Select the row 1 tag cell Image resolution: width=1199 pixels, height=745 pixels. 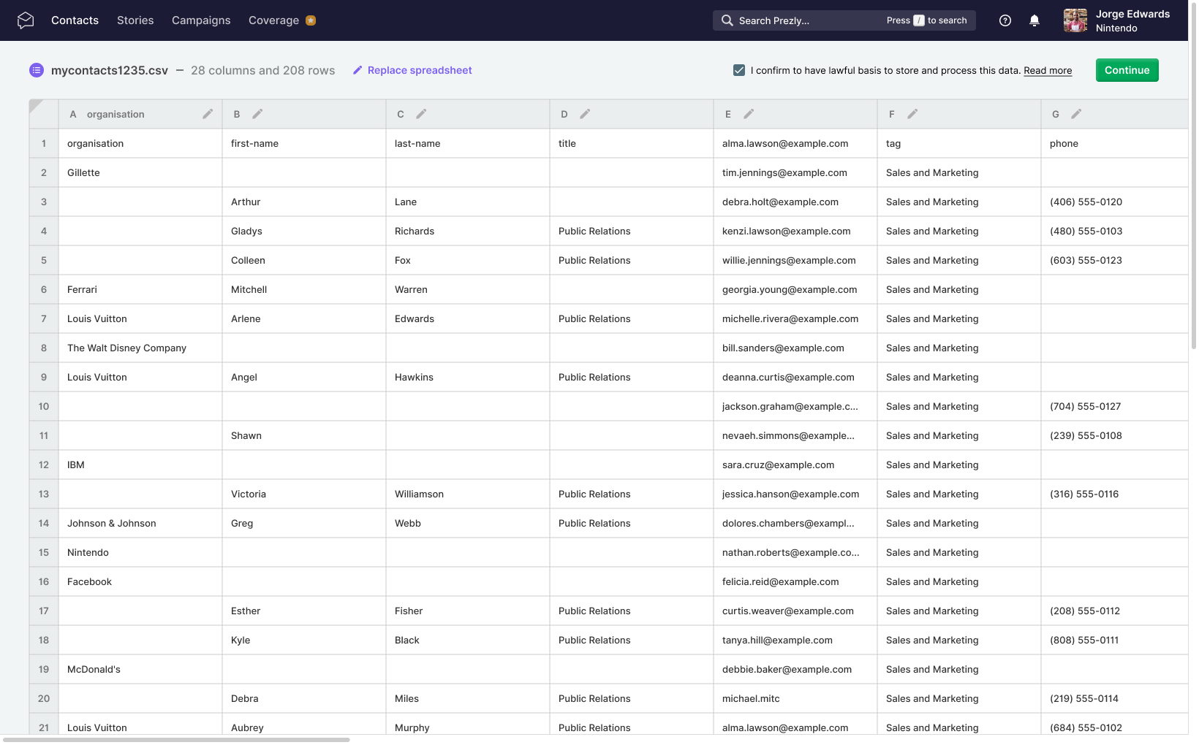[959, 143]
